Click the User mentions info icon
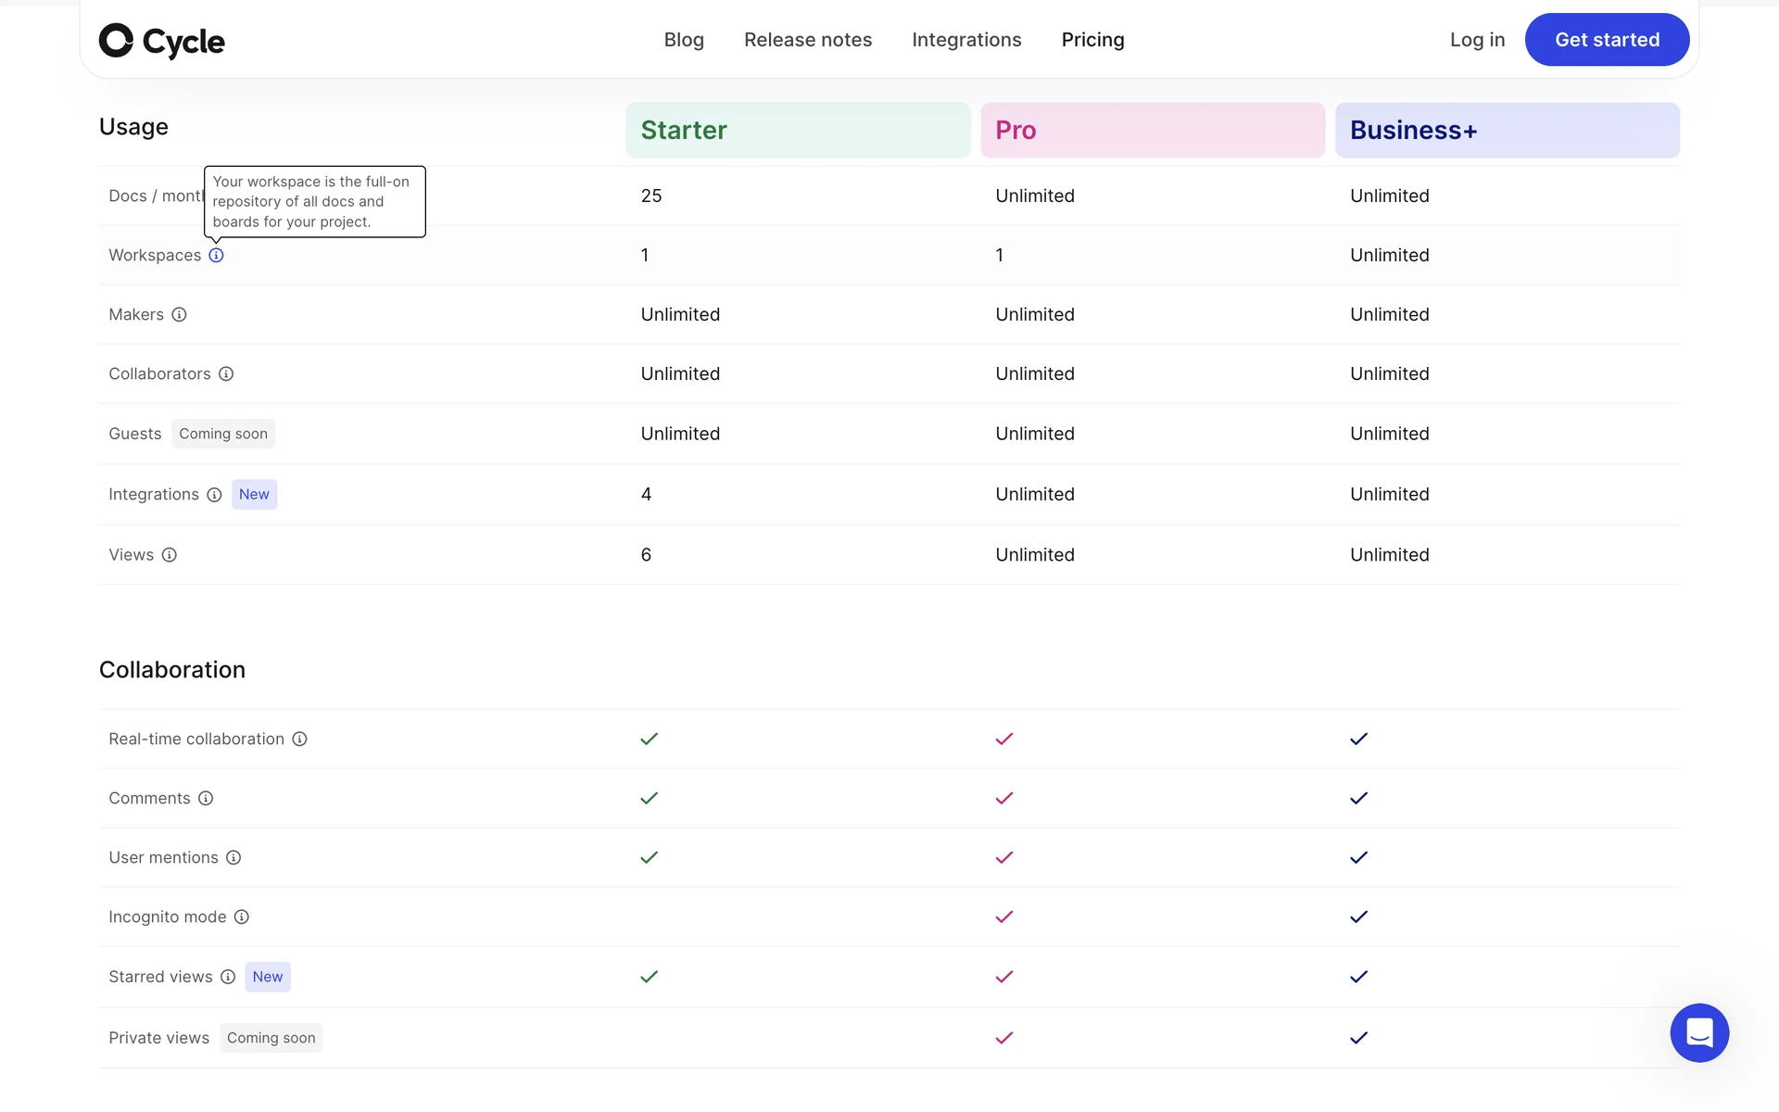 pos(233,857)
